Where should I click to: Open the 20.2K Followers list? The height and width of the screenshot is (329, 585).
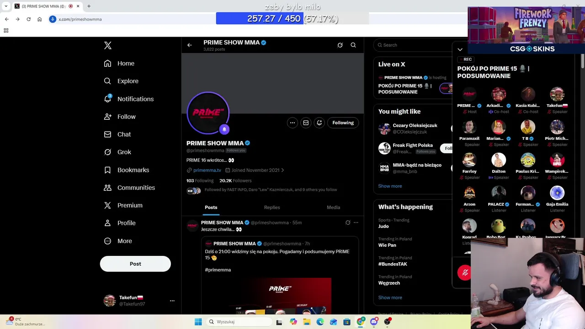point(235,180)
